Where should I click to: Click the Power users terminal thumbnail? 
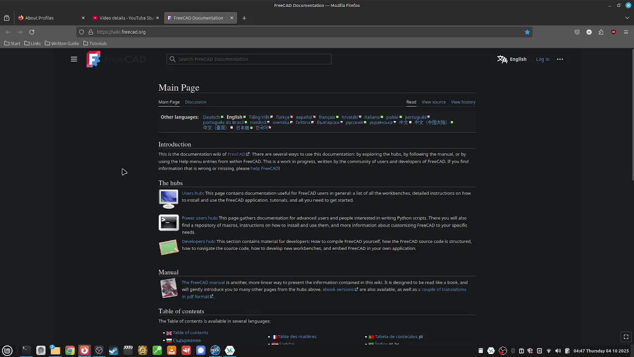[168, 223]
